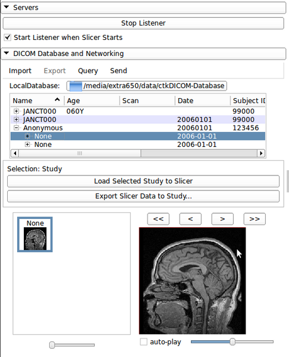This screenshot has height=357, width=289.
Task: Sort by the Scan column header
Action: (x=147, y=101)
